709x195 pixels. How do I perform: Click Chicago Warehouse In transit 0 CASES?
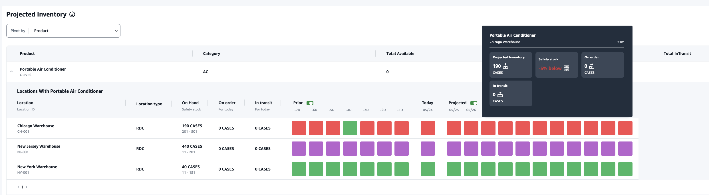[263, 128]
